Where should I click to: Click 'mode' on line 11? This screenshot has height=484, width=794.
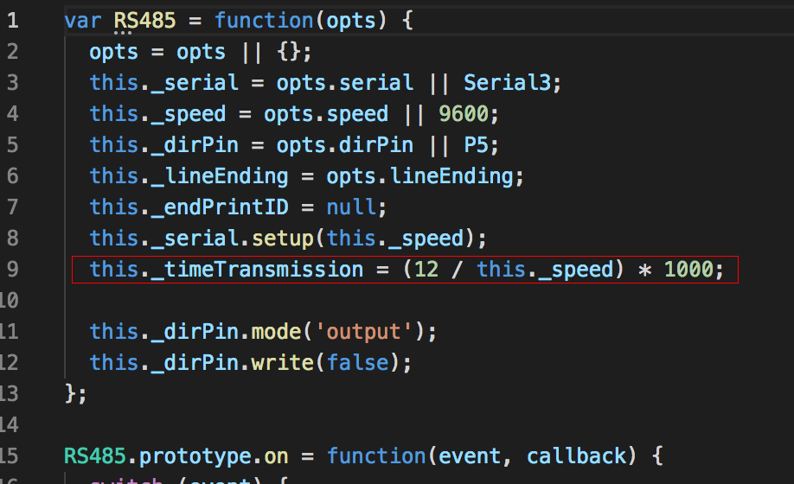point(277,332)
